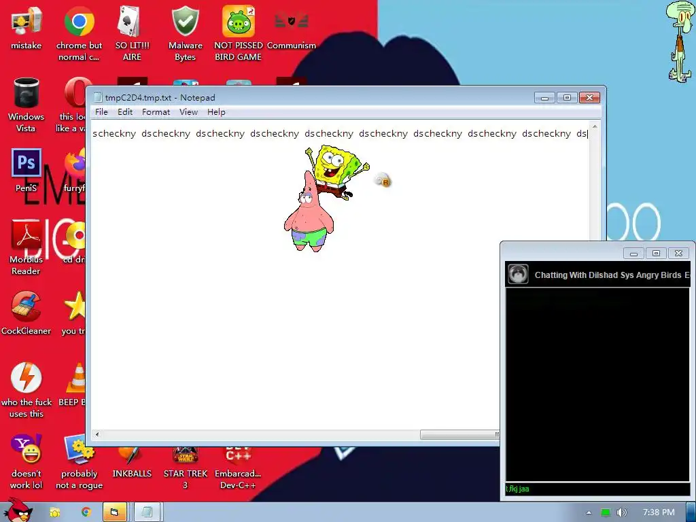Close the chat window
The height and width of the screenshot is (522, 696).
point(679,254)
